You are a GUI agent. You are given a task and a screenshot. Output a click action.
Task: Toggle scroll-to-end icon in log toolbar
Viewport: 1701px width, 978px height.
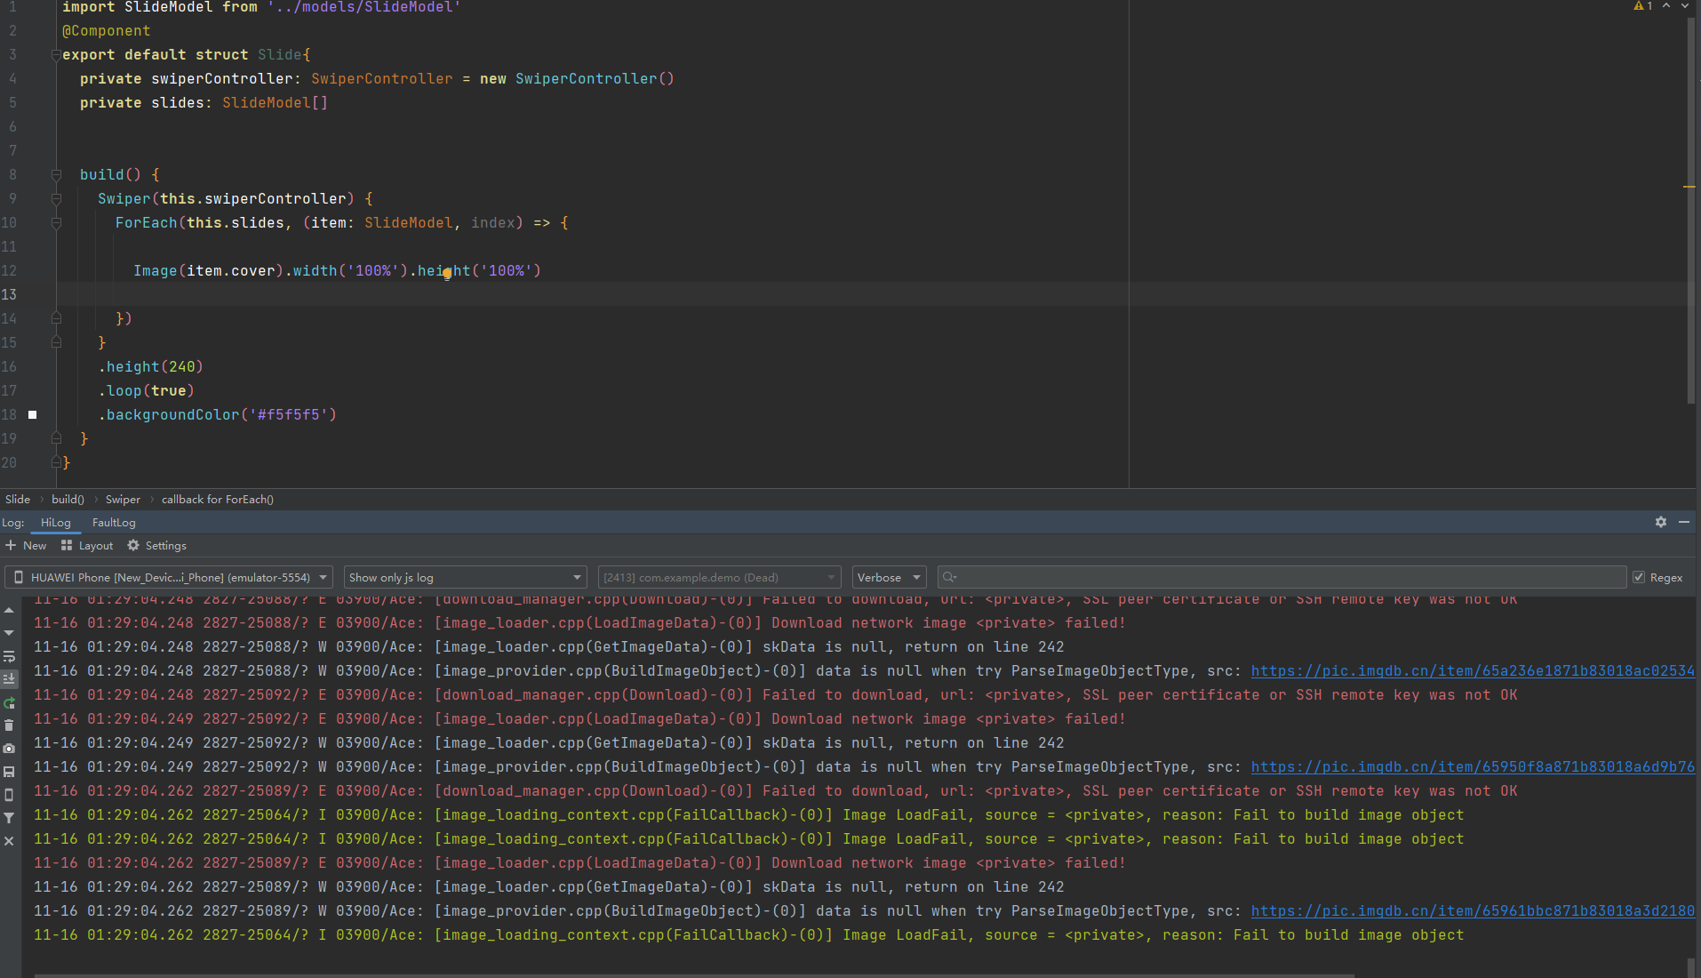[9, 679]
